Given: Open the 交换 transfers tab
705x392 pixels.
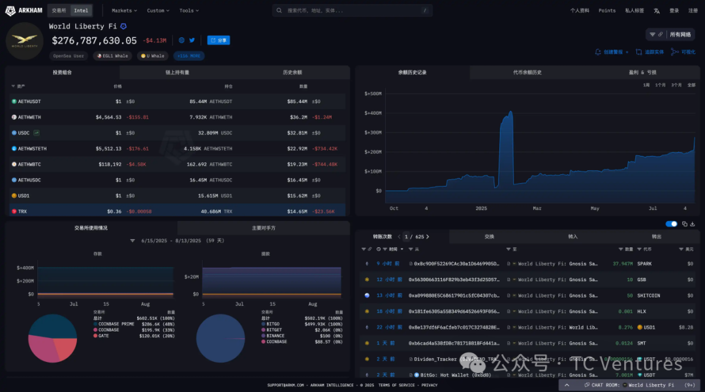Looking at the screenshot, I should click(490, 237).
